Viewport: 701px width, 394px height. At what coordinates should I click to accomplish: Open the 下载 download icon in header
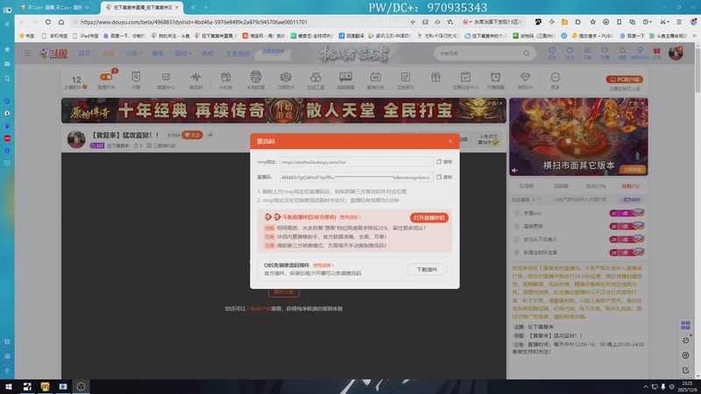[587, 53]
